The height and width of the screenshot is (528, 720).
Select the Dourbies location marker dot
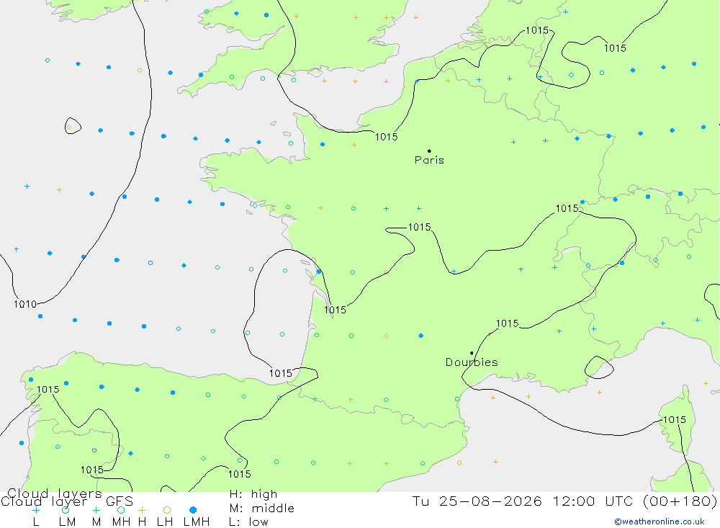click(472, 353)
